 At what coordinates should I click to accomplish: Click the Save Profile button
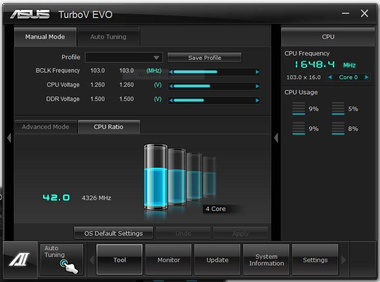click(205, 57)
